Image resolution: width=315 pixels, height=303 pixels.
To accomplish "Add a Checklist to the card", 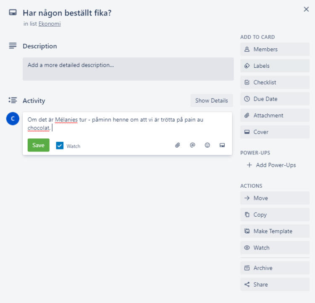I will 275,82.
